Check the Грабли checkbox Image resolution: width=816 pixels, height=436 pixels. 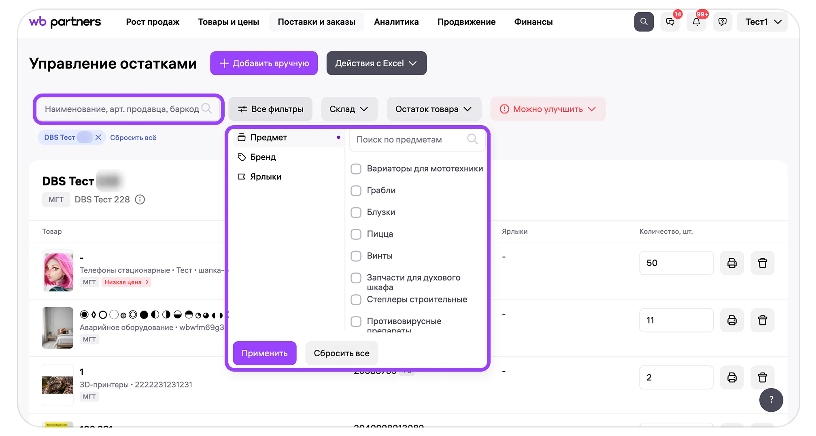pos(356,191)
